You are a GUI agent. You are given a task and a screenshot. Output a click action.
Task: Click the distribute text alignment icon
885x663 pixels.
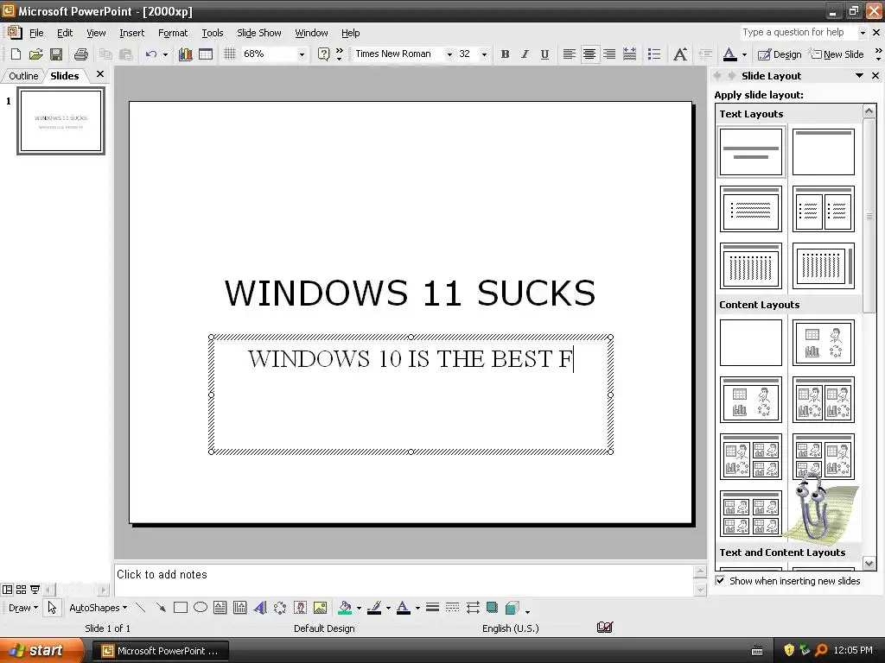(x=629, y=54)
